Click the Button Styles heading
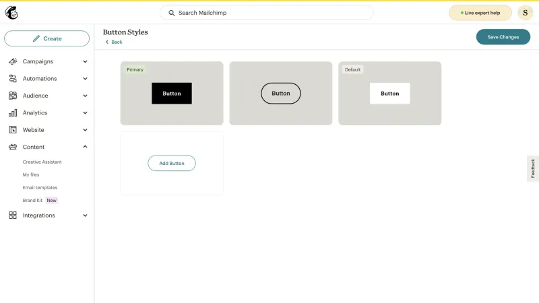Viewport: 539px width, 303px height. (125, 32)
